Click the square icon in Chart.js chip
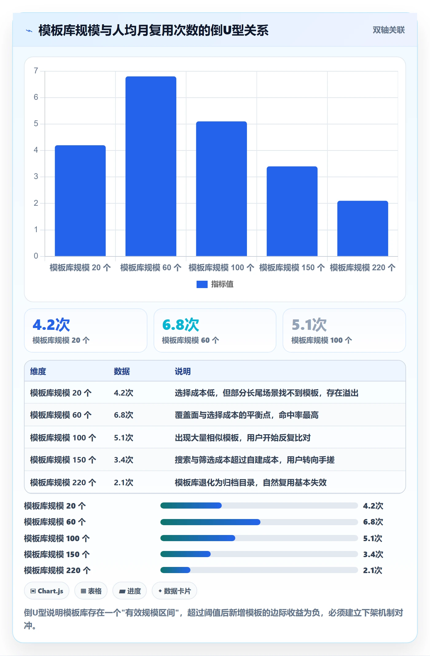 click(x=33, y=591)
